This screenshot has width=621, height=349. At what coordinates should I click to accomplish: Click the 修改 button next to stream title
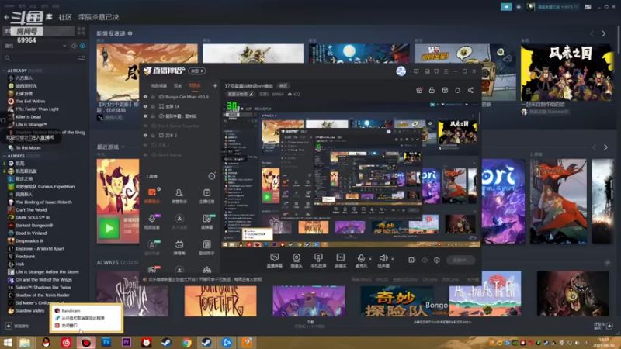(283, 85)
